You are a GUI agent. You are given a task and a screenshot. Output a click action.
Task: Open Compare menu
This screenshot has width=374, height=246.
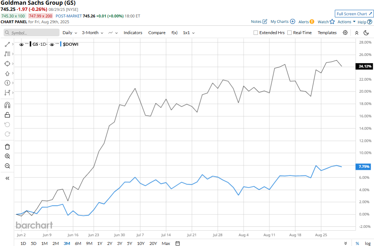coord(157,33)
